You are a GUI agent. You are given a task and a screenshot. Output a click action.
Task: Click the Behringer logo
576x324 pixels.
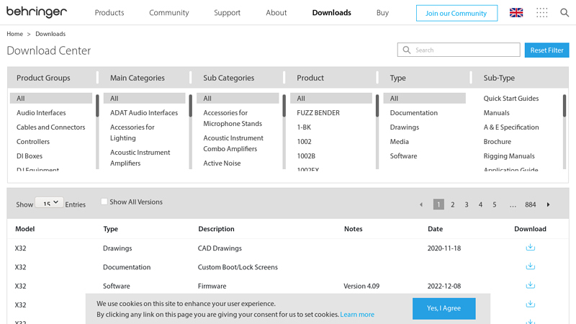pos(37,12)
